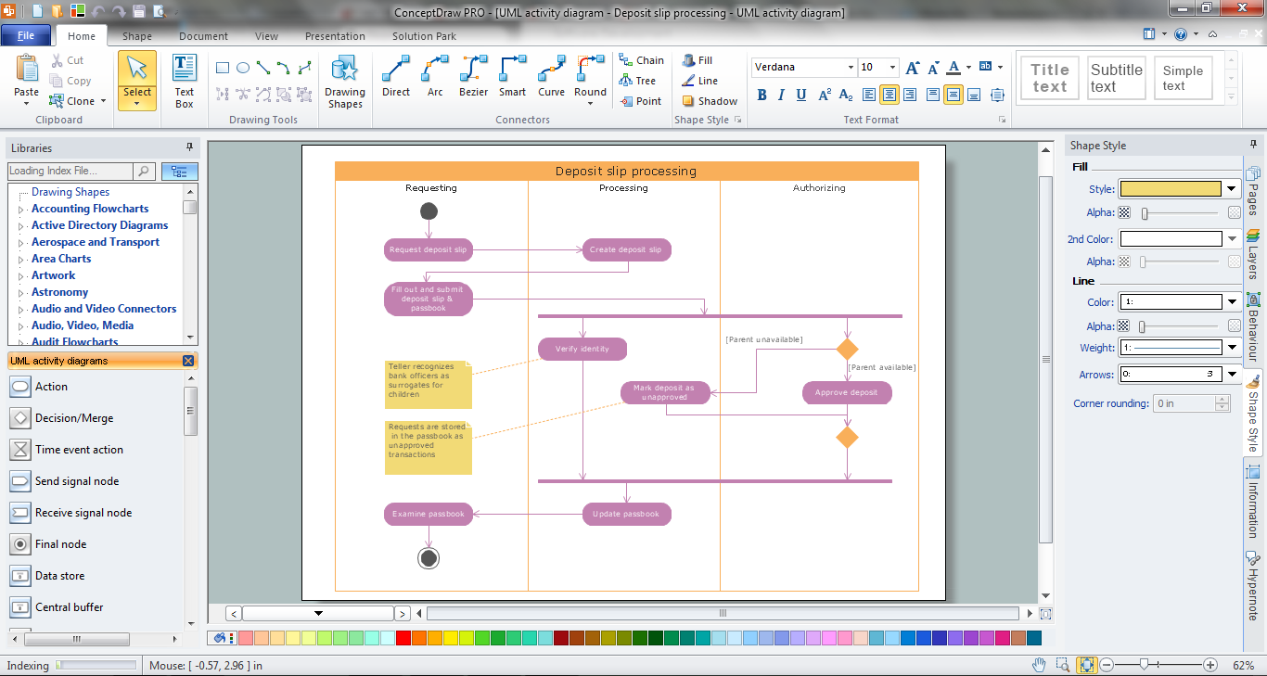1267x676 pixels.
Task: Close the UML activity diagrams library
Action: (188, 361)
